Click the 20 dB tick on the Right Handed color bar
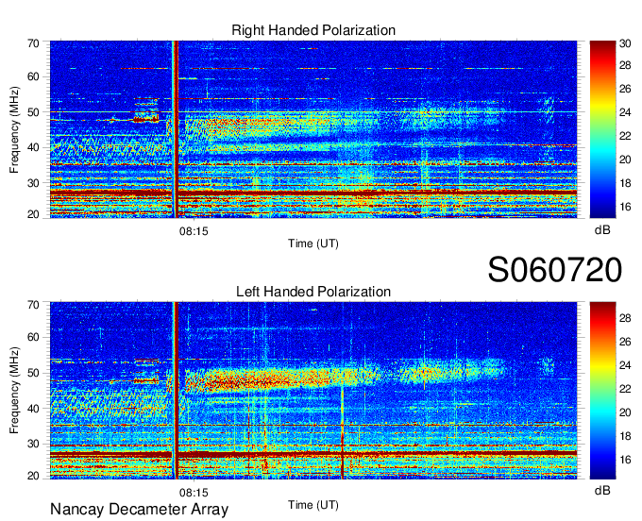Viewport: 642px width, 521px height. point(625,160)
